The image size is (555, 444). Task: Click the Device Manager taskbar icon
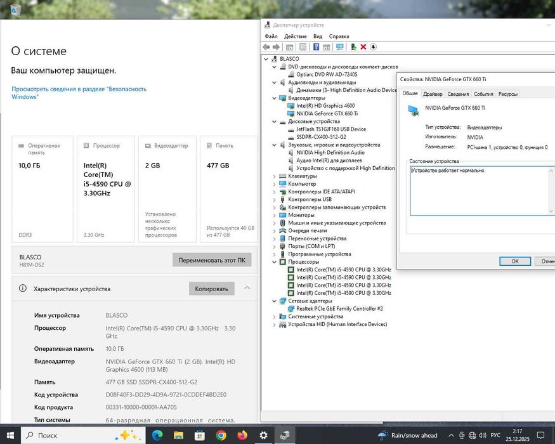click(x=285, y=435)
